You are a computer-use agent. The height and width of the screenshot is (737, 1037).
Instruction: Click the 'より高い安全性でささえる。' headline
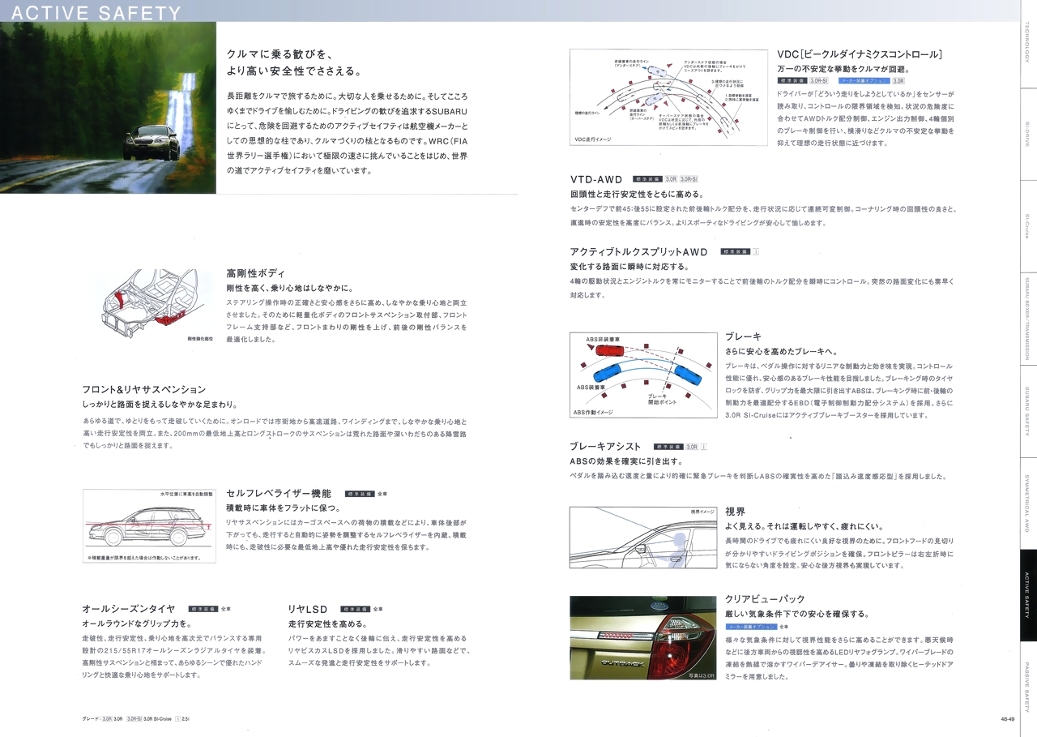coord(293,71)
